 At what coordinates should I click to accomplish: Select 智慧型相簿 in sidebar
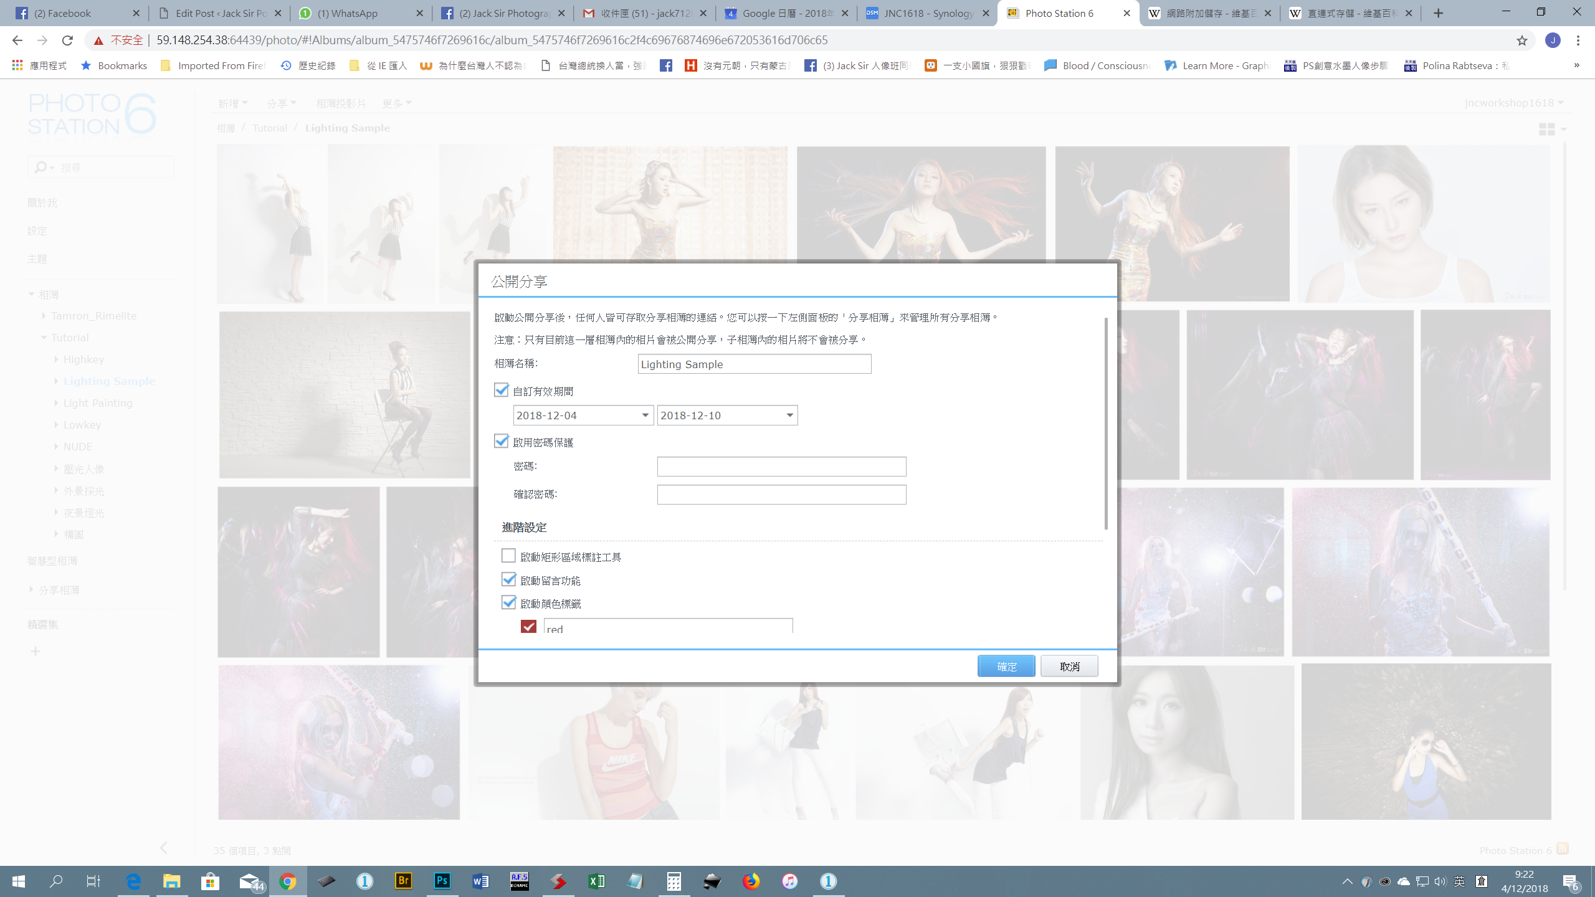(x=52, y=561)
